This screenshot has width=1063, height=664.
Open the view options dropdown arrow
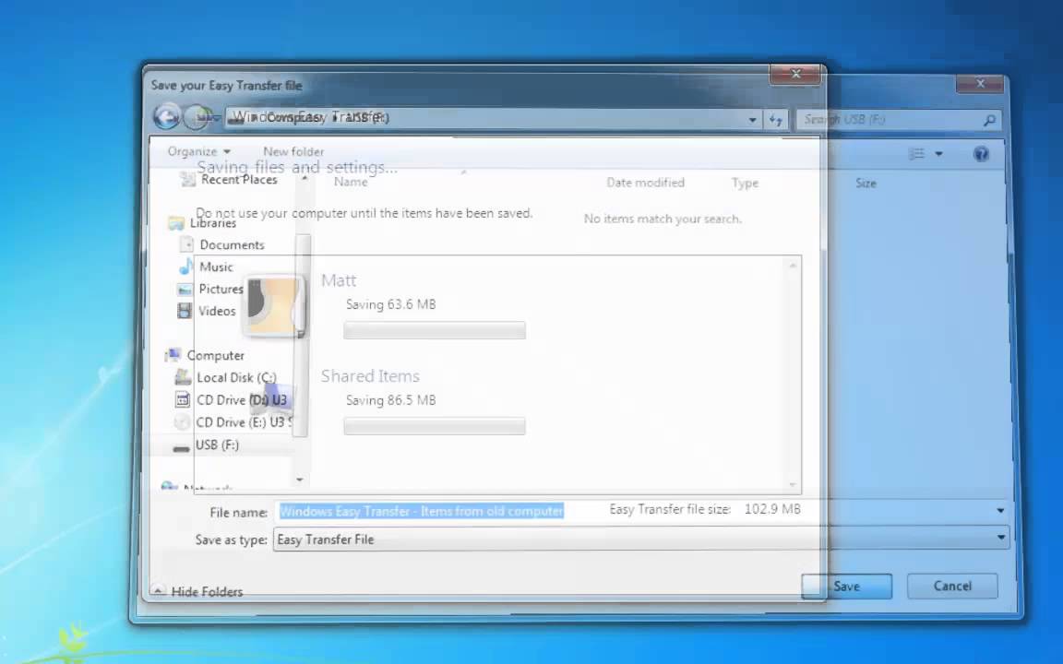click(939, 154)
